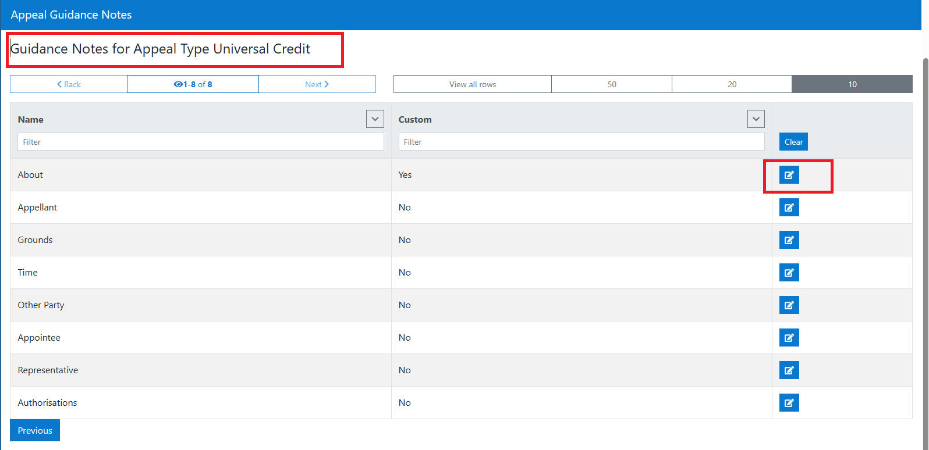Screen dimensions: 929x450
Task: Click the Custom column header
Action: click(x=415, y=119)
